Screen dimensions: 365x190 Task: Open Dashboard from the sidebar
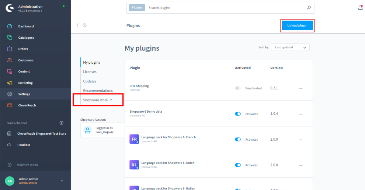click(26, 27)
